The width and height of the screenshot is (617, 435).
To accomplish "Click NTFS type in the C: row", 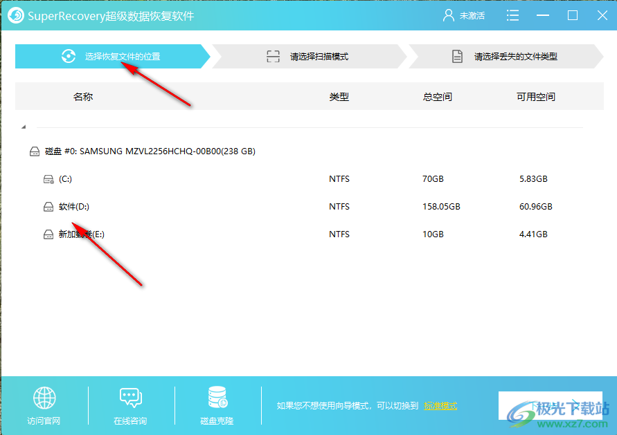I will pos(339,179).
